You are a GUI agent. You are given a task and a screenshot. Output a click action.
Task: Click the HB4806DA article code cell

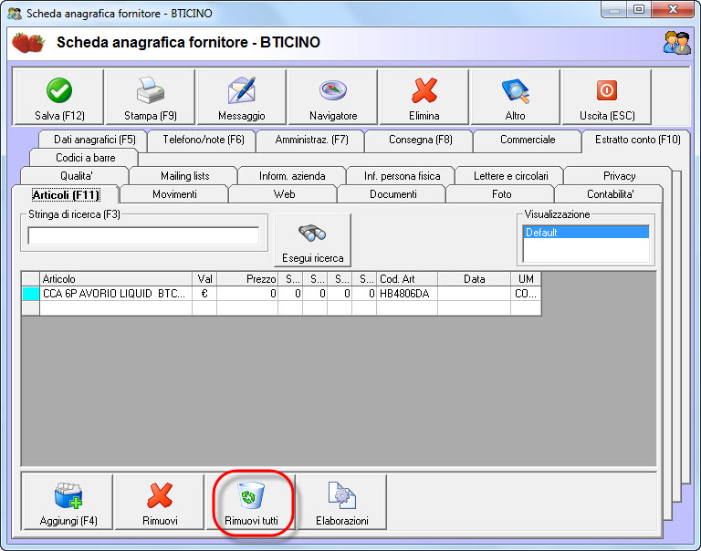(x=407, y=294)
